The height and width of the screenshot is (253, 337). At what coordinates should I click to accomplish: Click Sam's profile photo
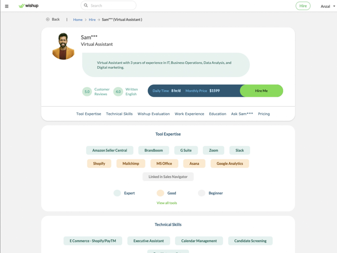[x=63, y=46]
